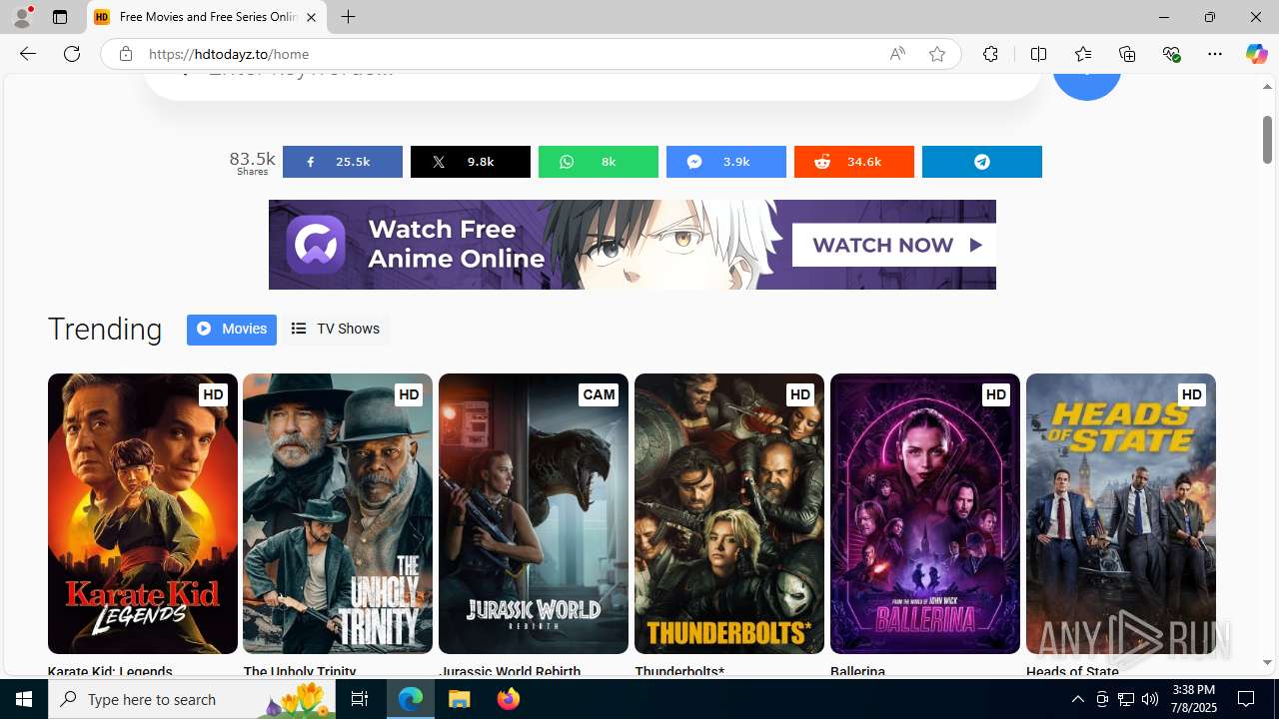This screenshot has height=719, width=1279.
Task: Open Ballerina movie poster
Action: tap(925, 513)
